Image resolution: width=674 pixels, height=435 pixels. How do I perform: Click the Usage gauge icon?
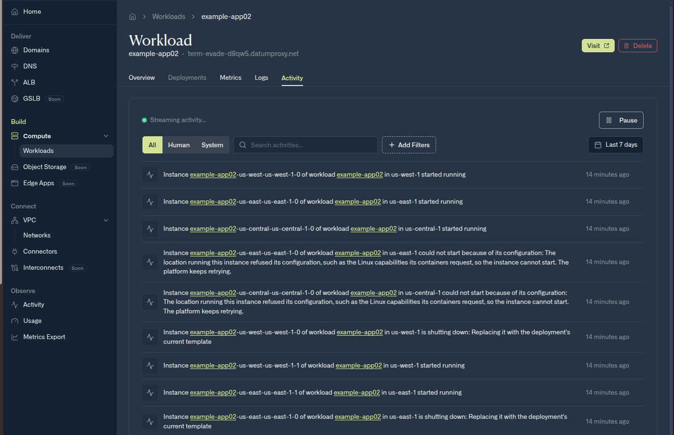[15, 321]
